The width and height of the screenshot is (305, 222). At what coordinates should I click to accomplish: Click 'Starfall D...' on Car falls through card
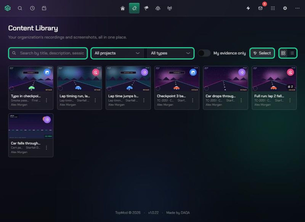33,147
